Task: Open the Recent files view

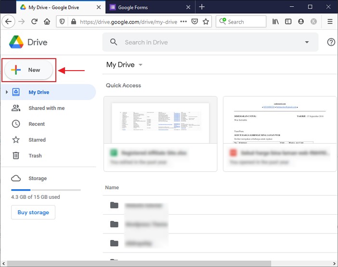Action: (x=37, y=124)
